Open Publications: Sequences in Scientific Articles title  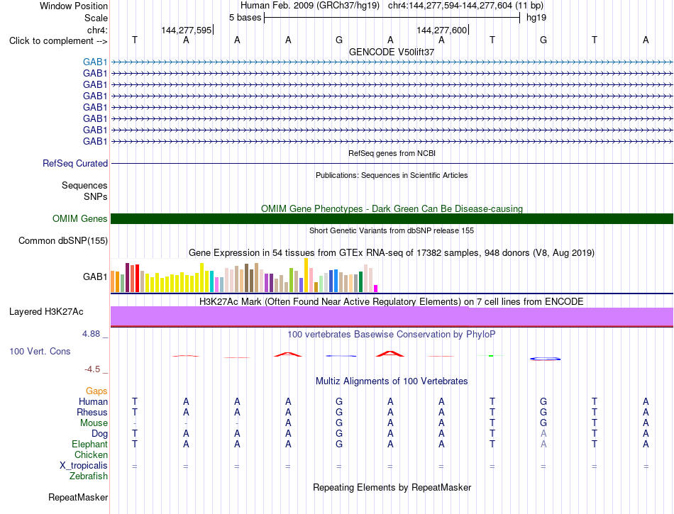[x=392, y=175]
